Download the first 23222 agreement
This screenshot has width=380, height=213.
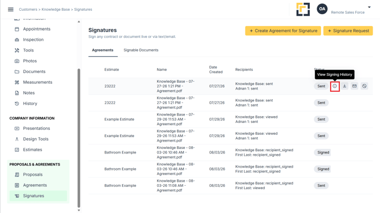tap(344, 86)
